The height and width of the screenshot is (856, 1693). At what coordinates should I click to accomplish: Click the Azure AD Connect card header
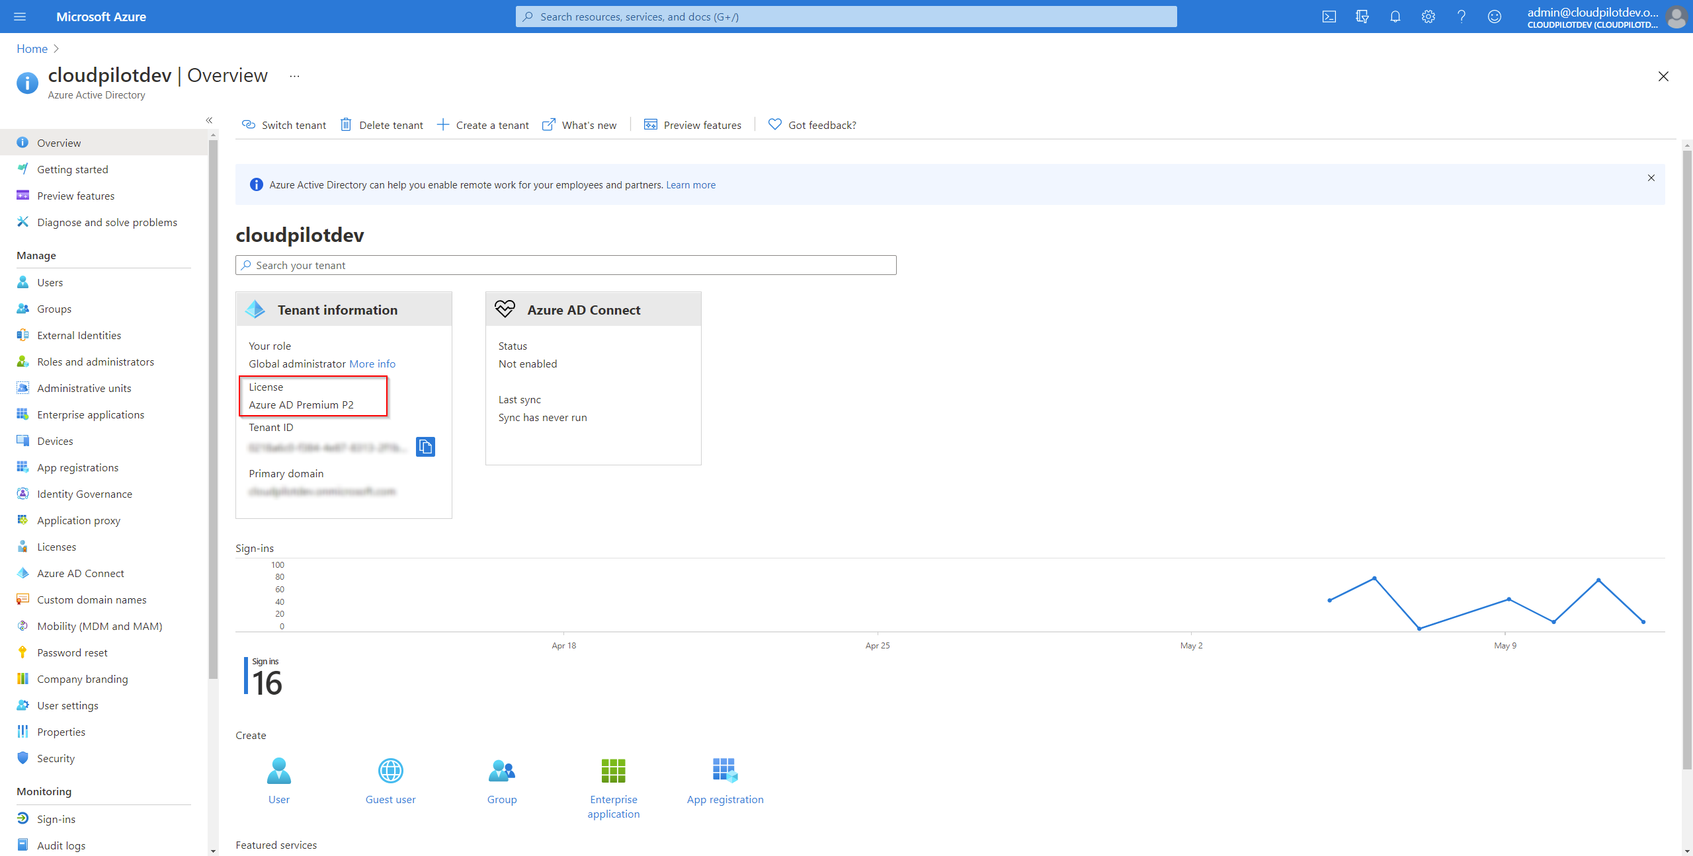[593, 309]
